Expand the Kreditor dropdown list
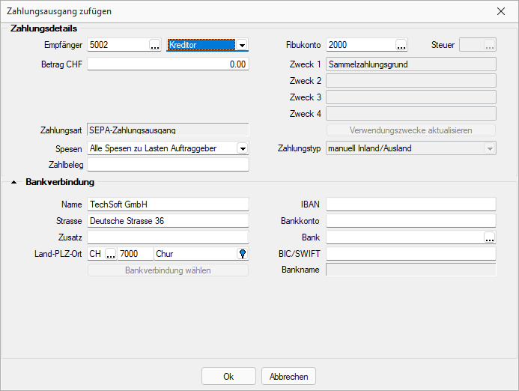This screenshot has height=391, width=519. (241, 45)
